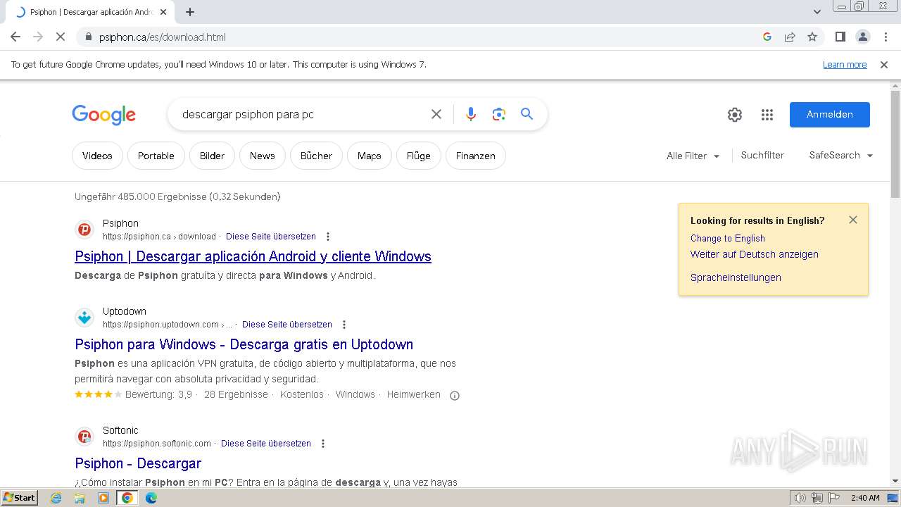This screenshot has width=901, height=507.
Task: Translate the Uptodown result page
Action: pyautogui.click(x=287, y=325)
